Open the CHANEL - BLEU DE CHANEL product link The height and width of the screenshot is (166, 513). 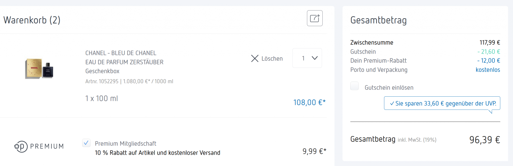click(x=121, y=53)
